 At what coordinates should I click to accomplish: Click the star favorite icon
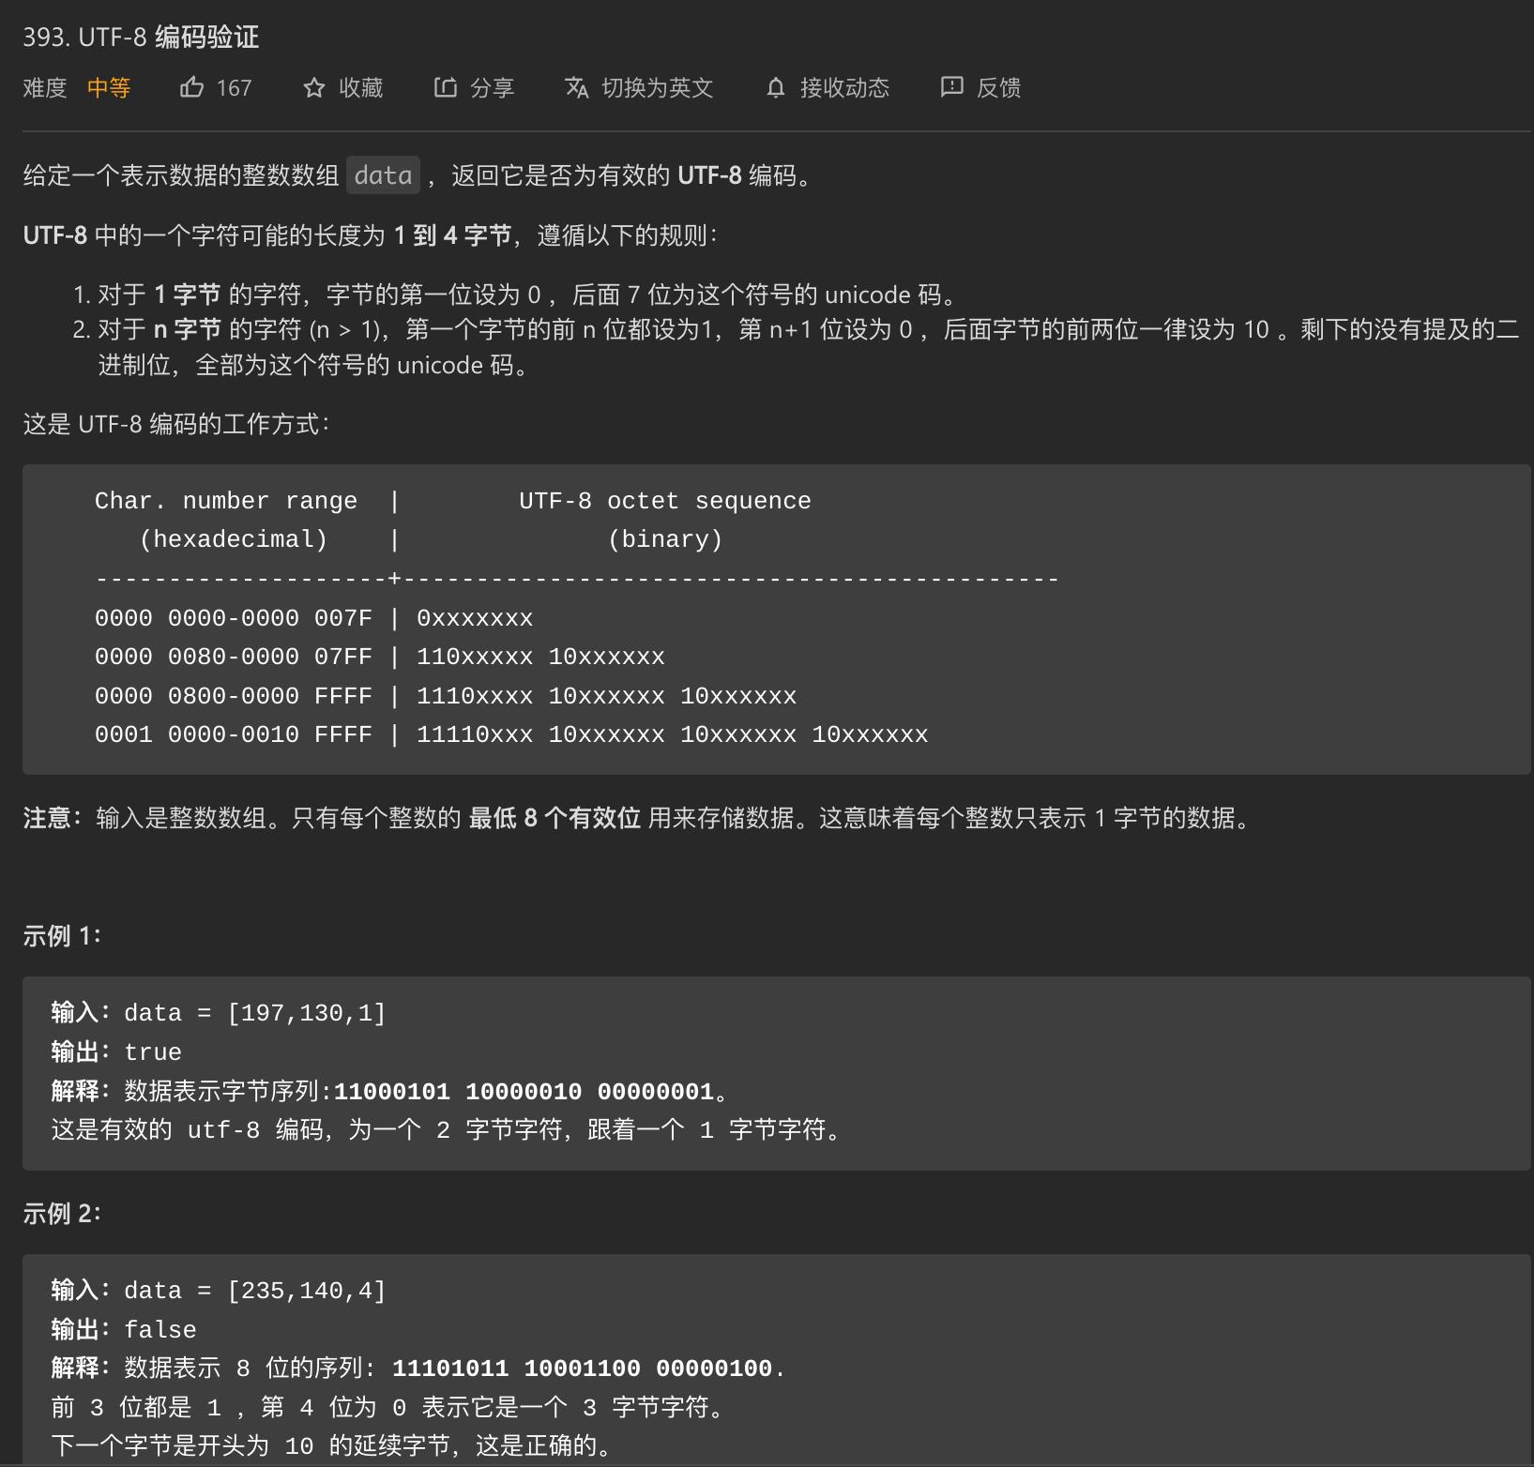(314, 88)
